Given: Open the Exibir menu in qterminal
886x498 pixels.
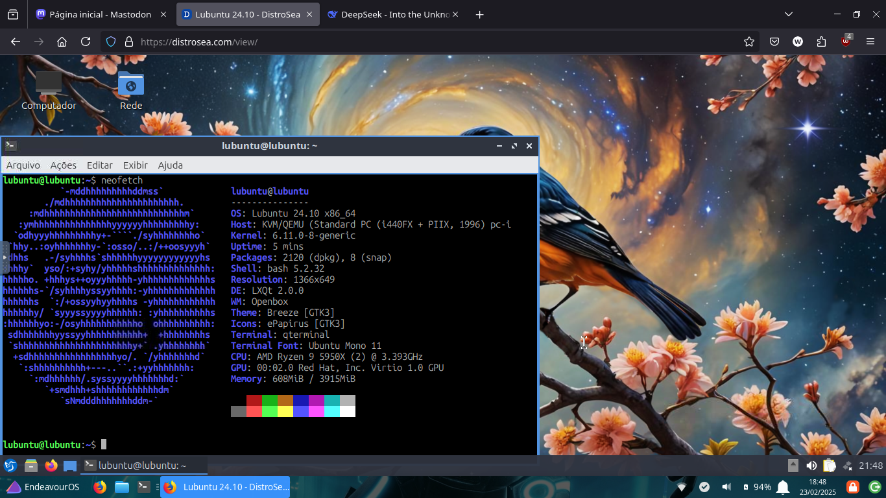Looking at the screenshot, I should click(136, 165).
